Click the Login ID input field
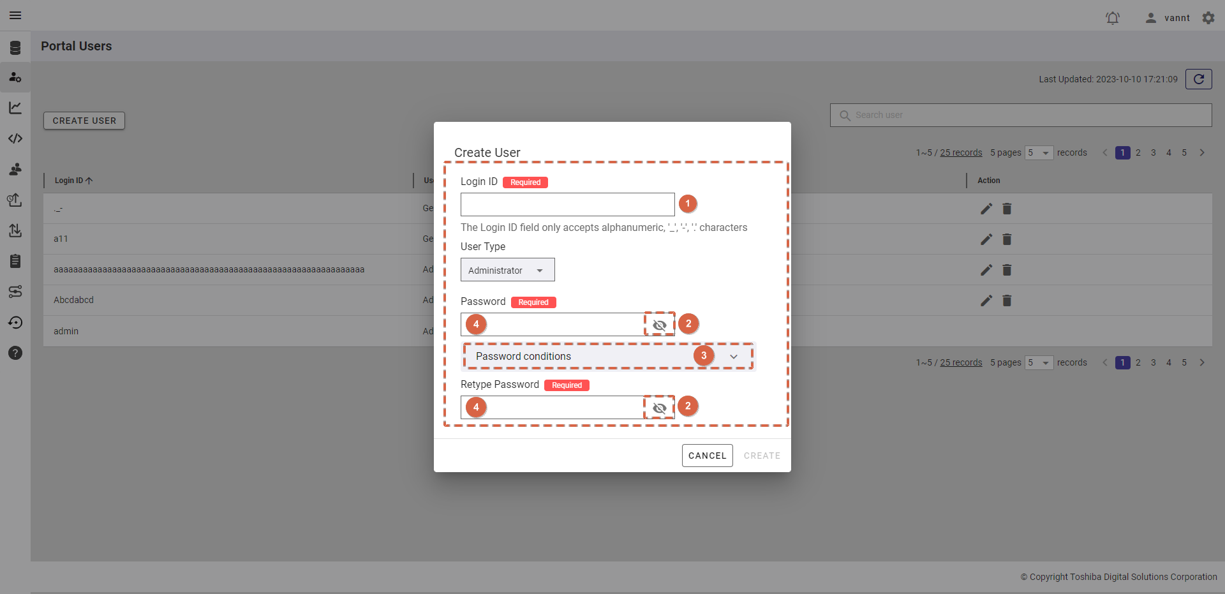The height and width of the screenshot is (594, 1225). coord(567,204)
